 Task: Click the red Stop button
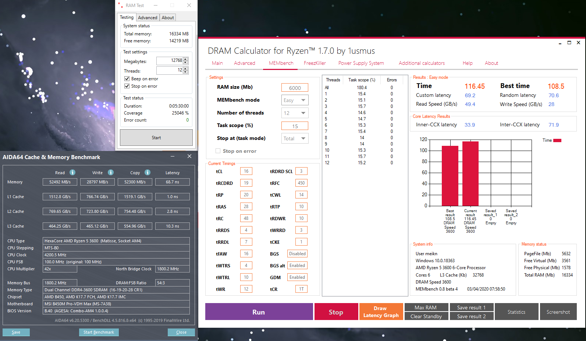[x=336, y=312]
